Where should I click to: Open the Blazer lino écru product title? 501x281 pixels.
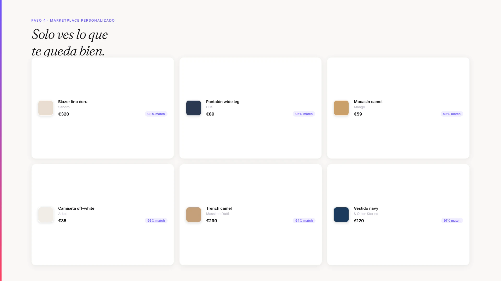pos(73,102)
